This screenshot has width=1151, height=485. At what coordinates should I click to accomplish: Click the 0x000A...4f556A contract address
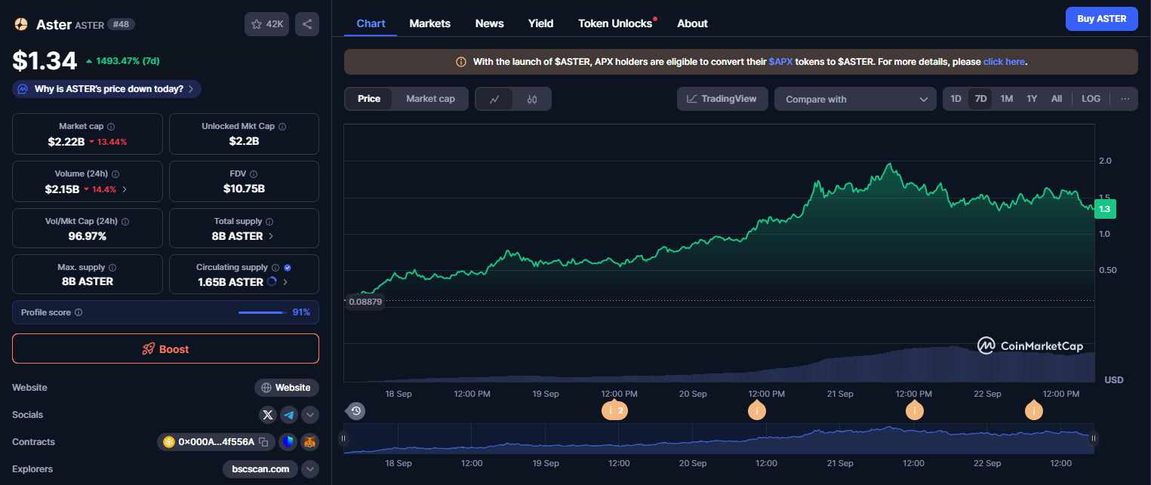216,442
